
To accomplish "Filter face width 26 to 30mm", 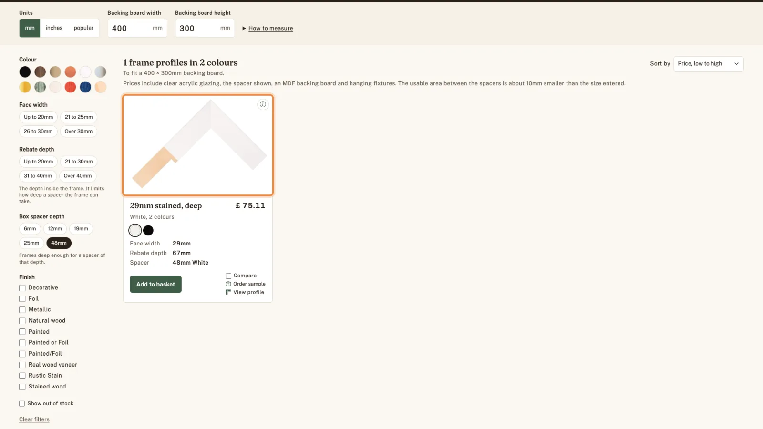I will [x=38, y=132].
